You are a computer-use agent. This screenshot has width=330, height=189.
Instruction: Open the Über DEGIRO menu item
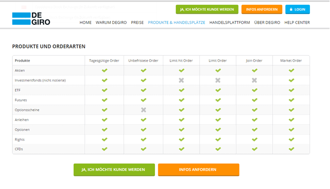point(267,22)
